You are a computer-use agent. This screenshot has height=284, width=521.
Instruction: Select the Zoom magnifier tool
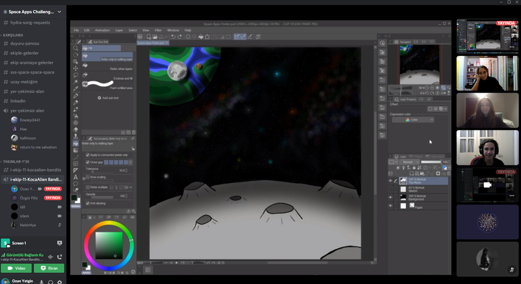tap(76, 48)
